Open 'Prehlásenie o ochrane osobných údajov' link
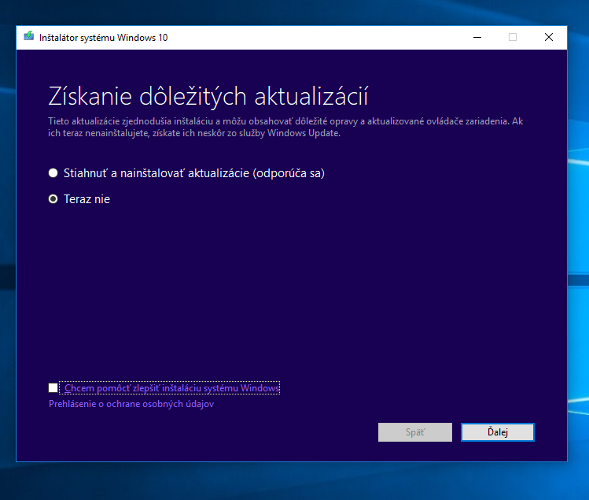This screenshot has width=589, height=500. pos(131,404)
